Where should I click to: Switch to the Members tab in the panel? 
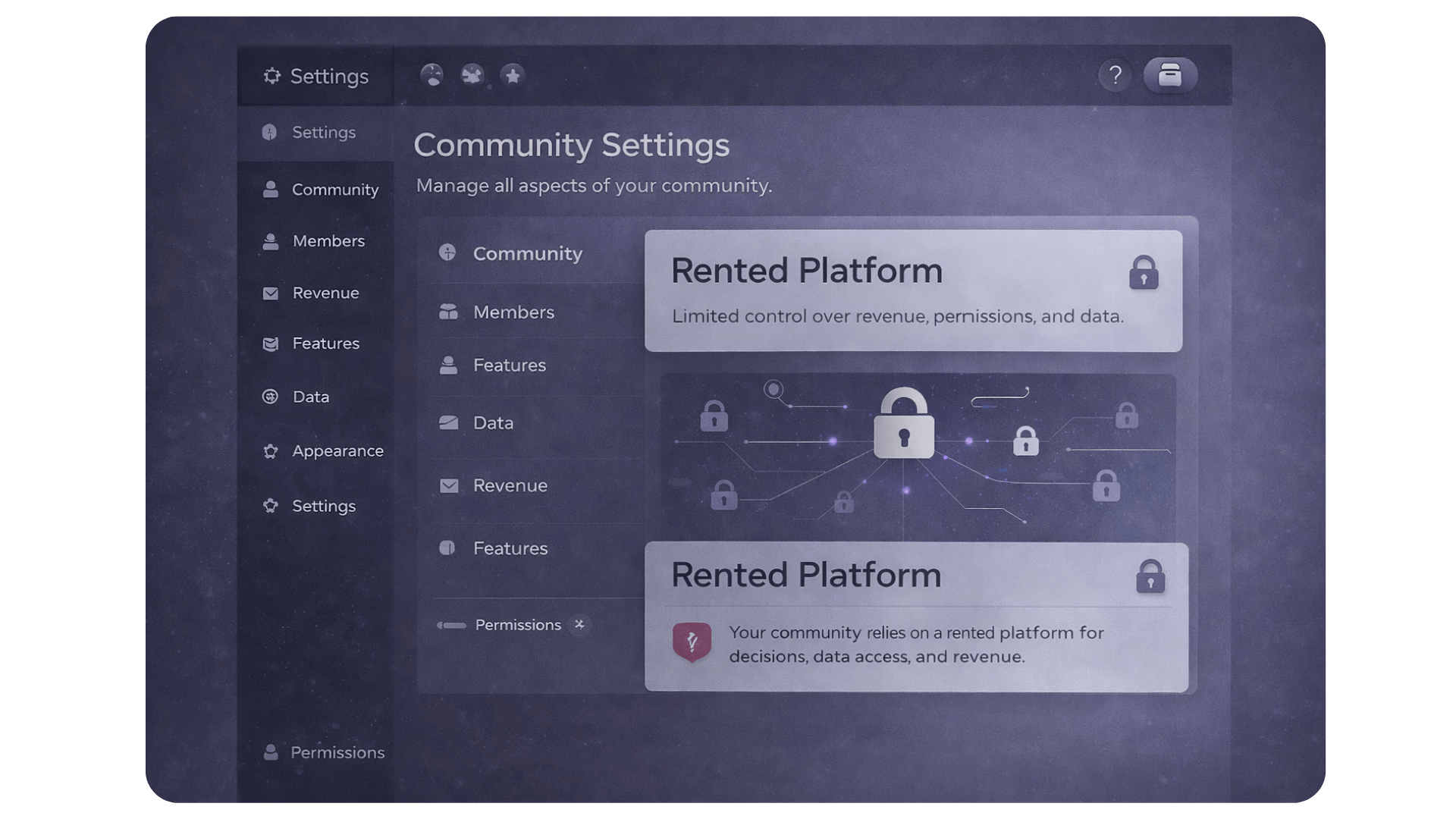(513, 312)
